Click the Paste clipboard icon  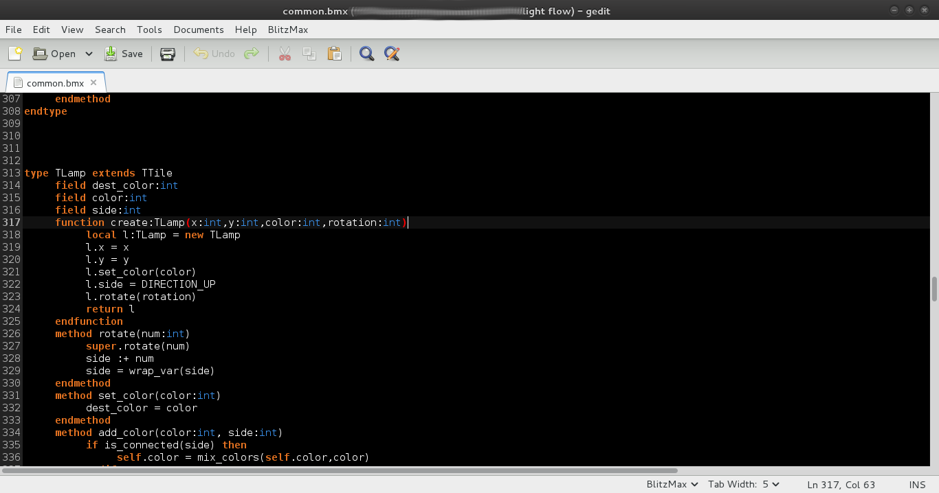coord(335,54)
